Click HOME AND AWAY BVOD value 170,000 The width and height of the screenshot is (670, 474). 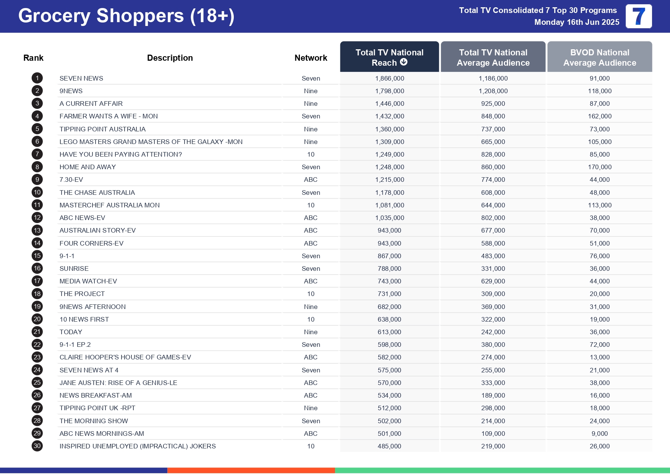(599, 167)
